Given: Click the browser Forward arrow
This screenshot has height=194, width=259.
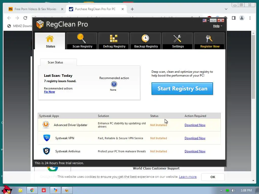Looking at the screenshot, I should click(17, 18).
